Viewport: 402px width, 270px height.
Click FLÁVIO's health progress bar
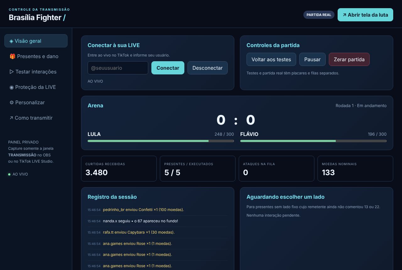click(313, 141)
